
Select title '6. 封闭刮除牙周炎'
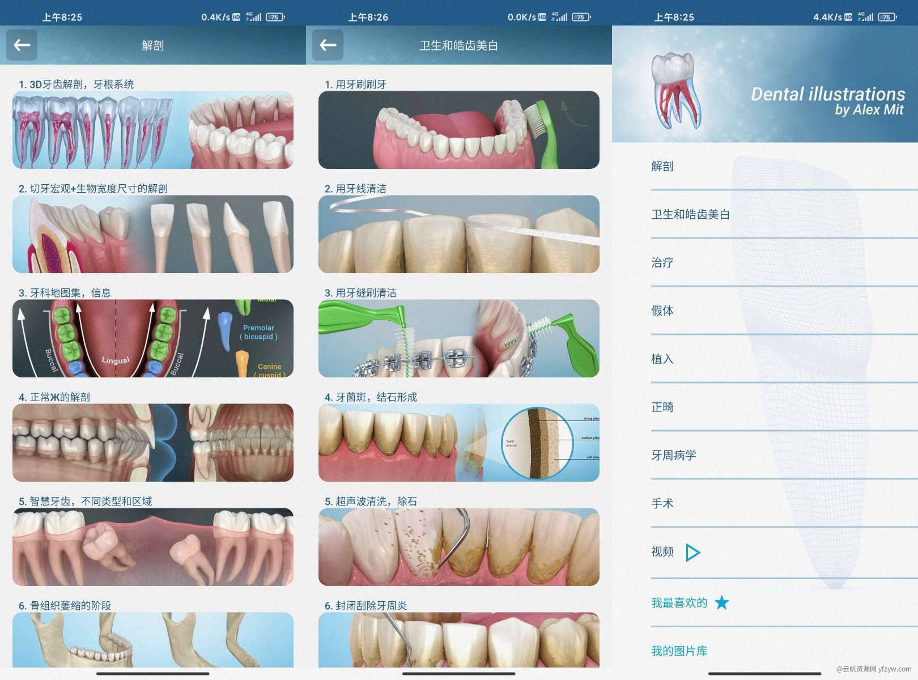point(365,606)
